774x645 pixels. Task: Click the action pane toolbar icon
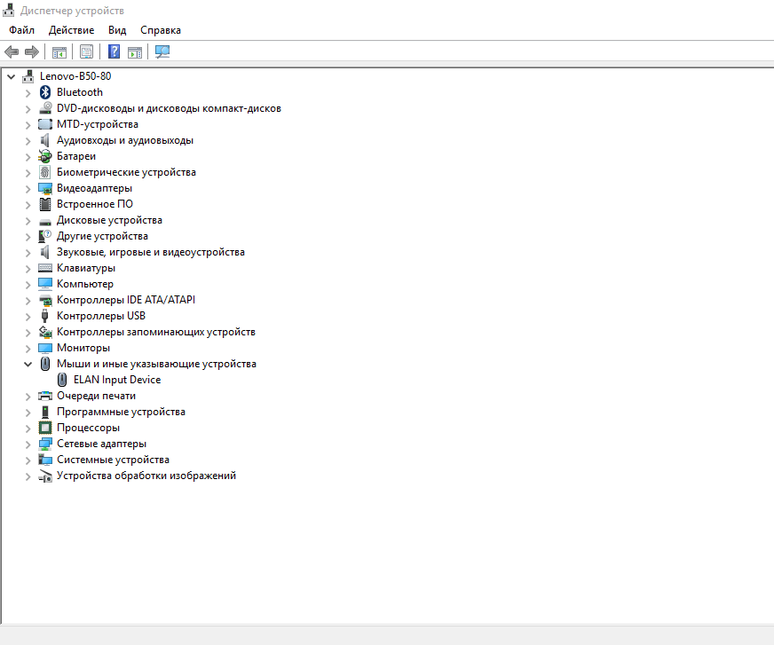[135, 51]
